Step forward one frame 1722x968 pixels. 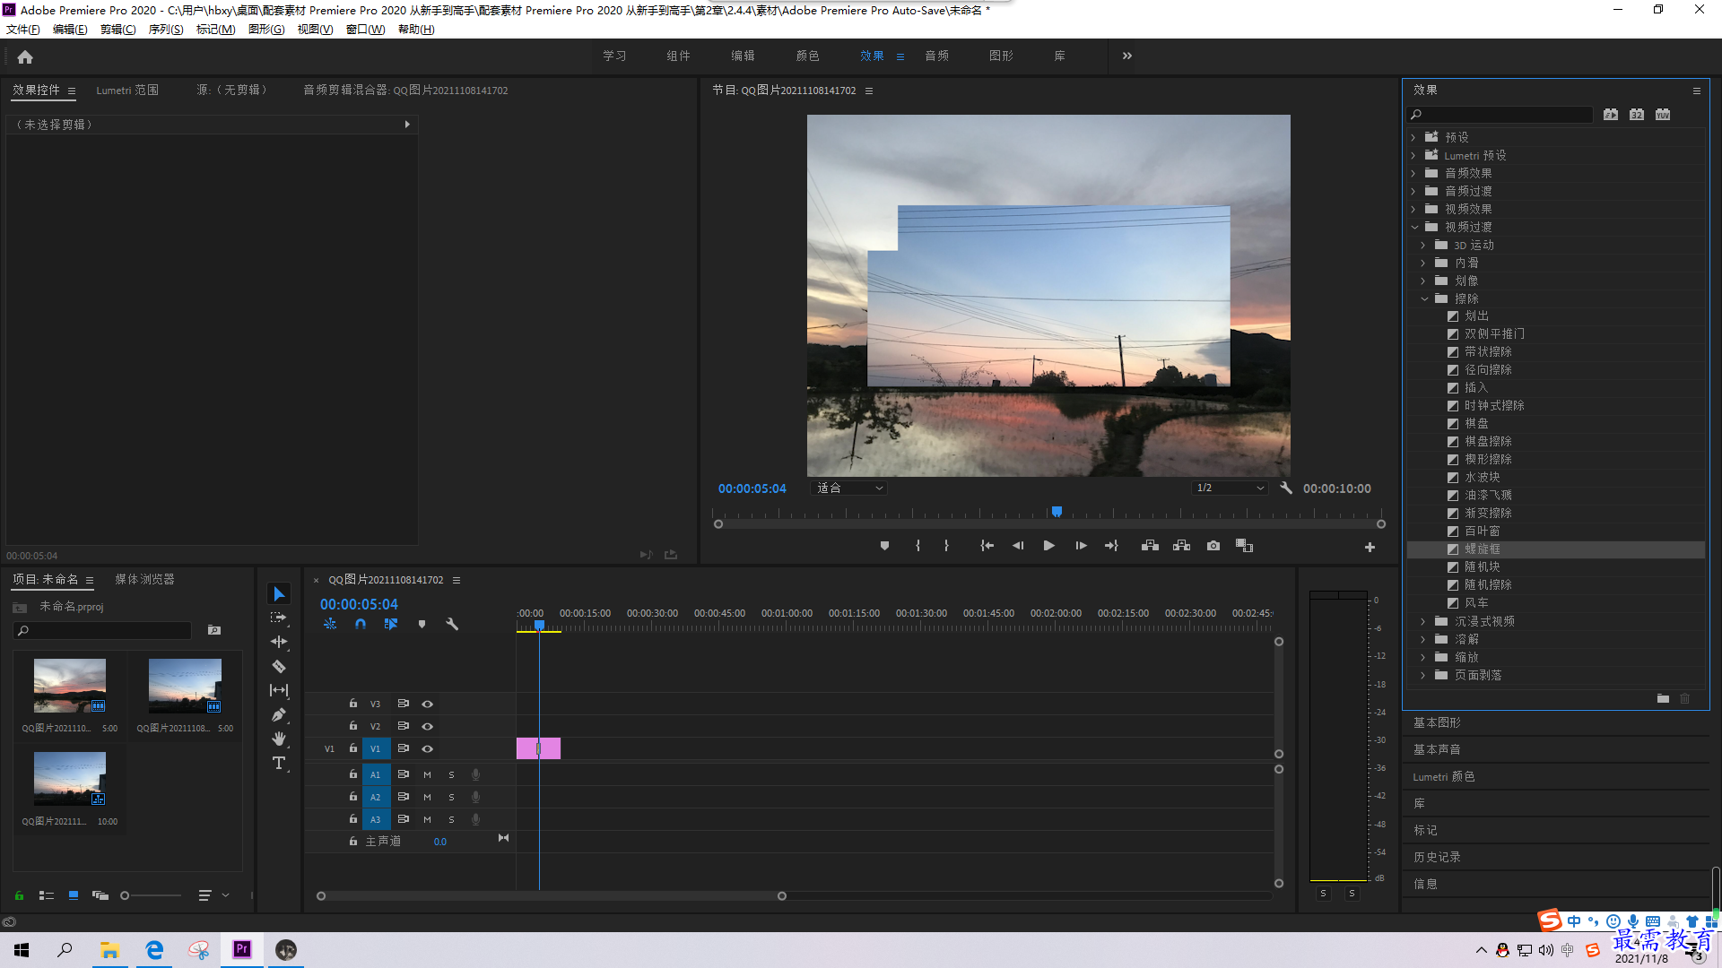1081,546
